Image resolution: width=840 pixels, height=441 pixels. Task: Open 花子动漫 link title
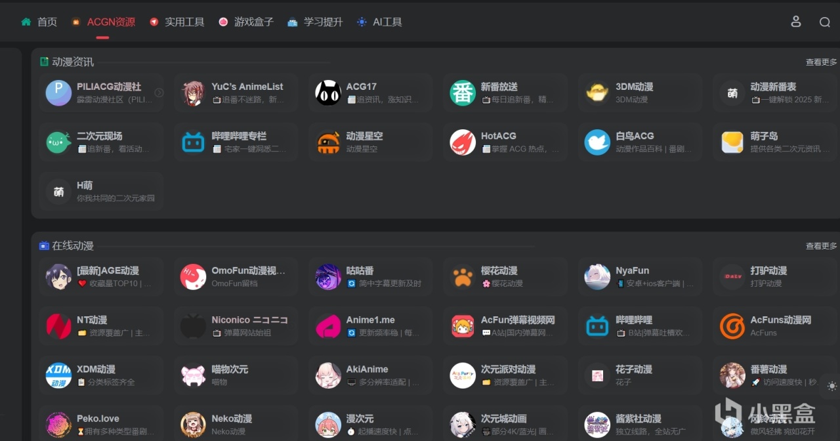[x=634, y=369]
